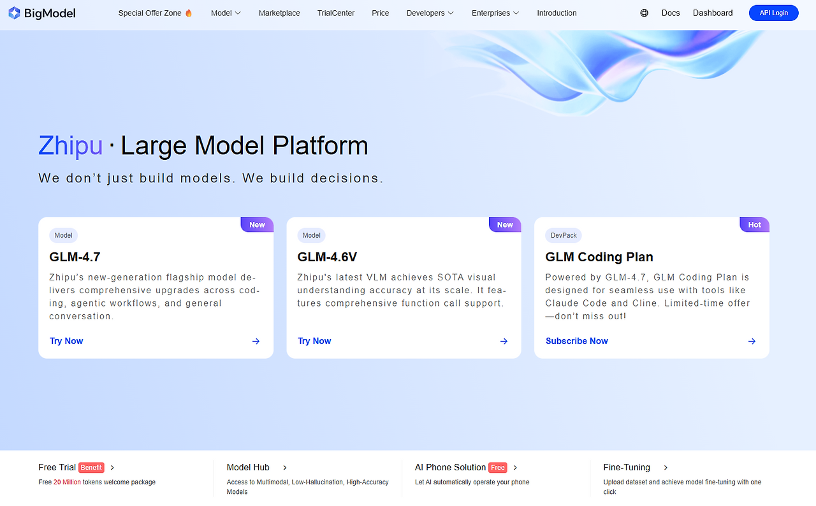Click the Zhipu Large Model Platform heading
Viewport: 816px width, 506px height.
point(203,146)
